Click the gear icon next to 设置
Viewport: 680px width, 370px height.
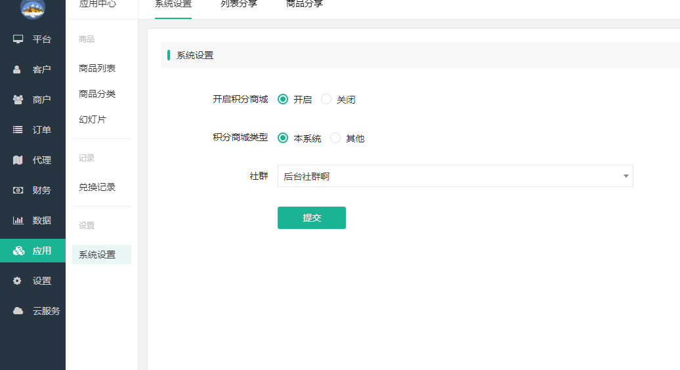tap(17, 281)
